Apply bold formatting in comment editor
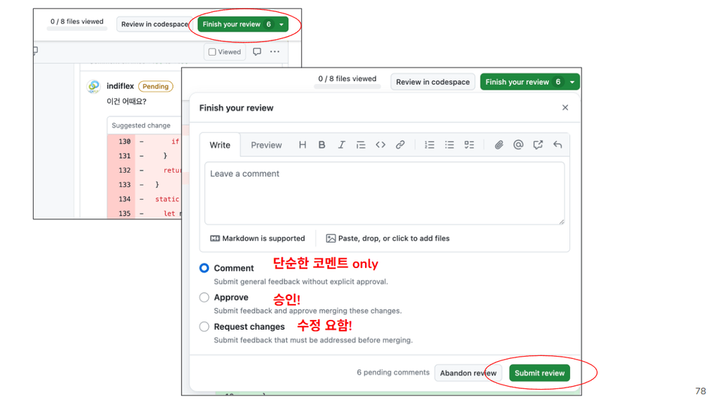Screen dimensions: 721x404 coord(322,145)
